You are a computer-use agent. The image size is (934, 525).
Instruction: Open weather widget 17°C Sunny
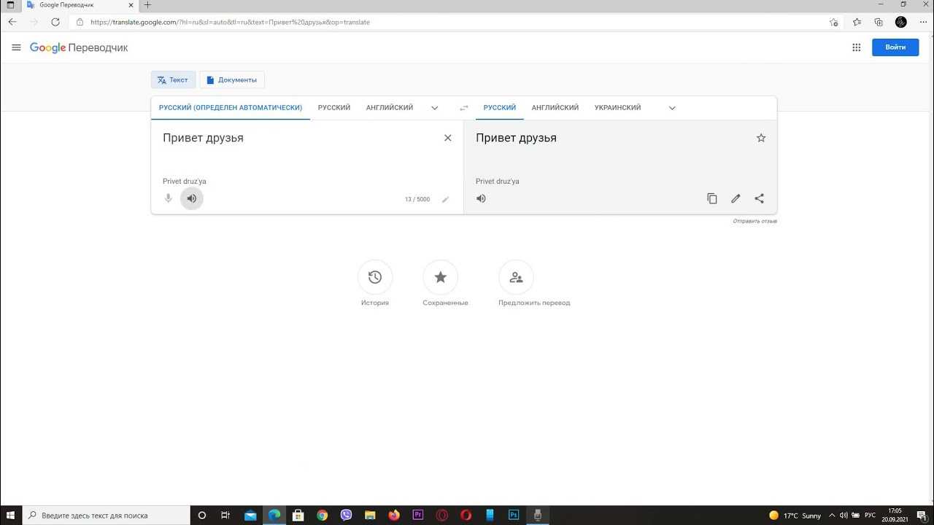(x=795, y=516)
